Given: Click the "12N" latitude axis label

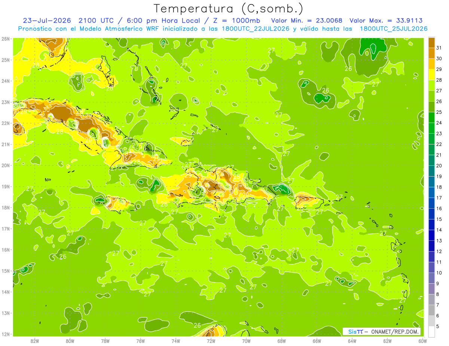Looking at the screenshot, I should tap(5, 334).
